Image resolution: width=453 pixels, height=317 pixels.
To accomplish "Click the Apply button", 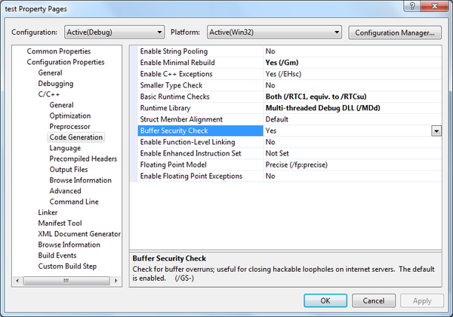I will [x=422, y=300].
